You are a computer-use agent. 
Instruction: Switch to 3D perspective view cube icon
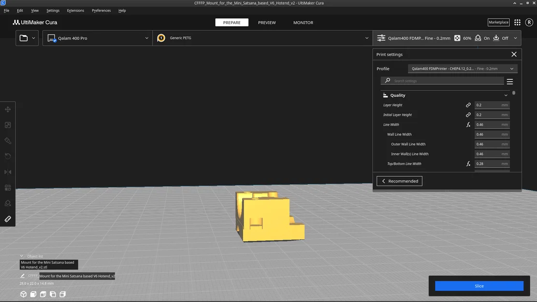tap(23, 294)
